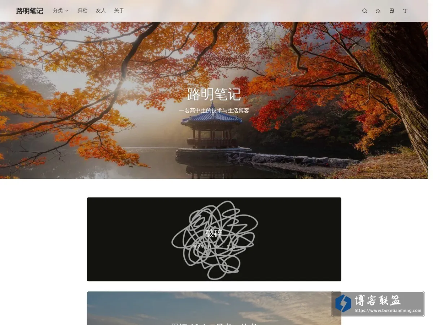Expand the 分类 dropdown menu
Viewport: 433px width, 325px height.
61,11
